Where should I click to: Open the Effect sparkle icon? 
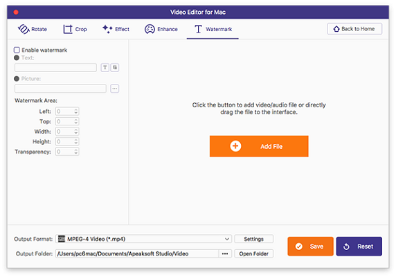(107, 29)
